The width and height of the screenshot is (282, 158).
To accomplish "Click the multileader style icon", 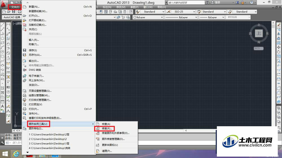I will 230,12.
